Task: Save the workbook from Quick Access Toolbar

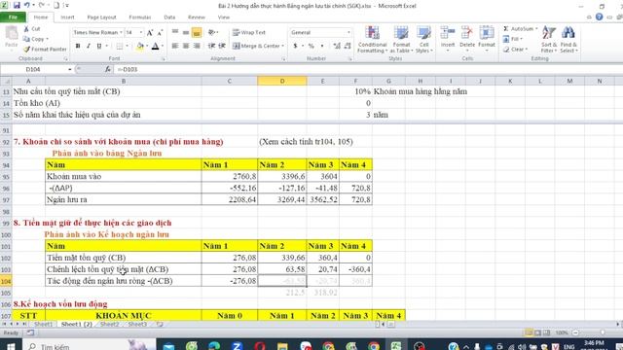Action: [17, 6]
